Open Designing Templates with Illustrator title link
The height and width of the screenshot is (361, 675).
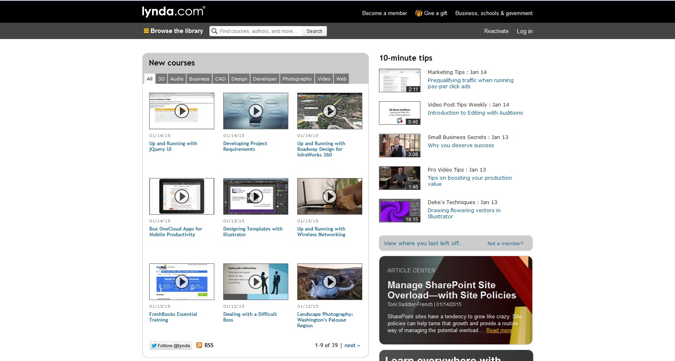point(253,232)
